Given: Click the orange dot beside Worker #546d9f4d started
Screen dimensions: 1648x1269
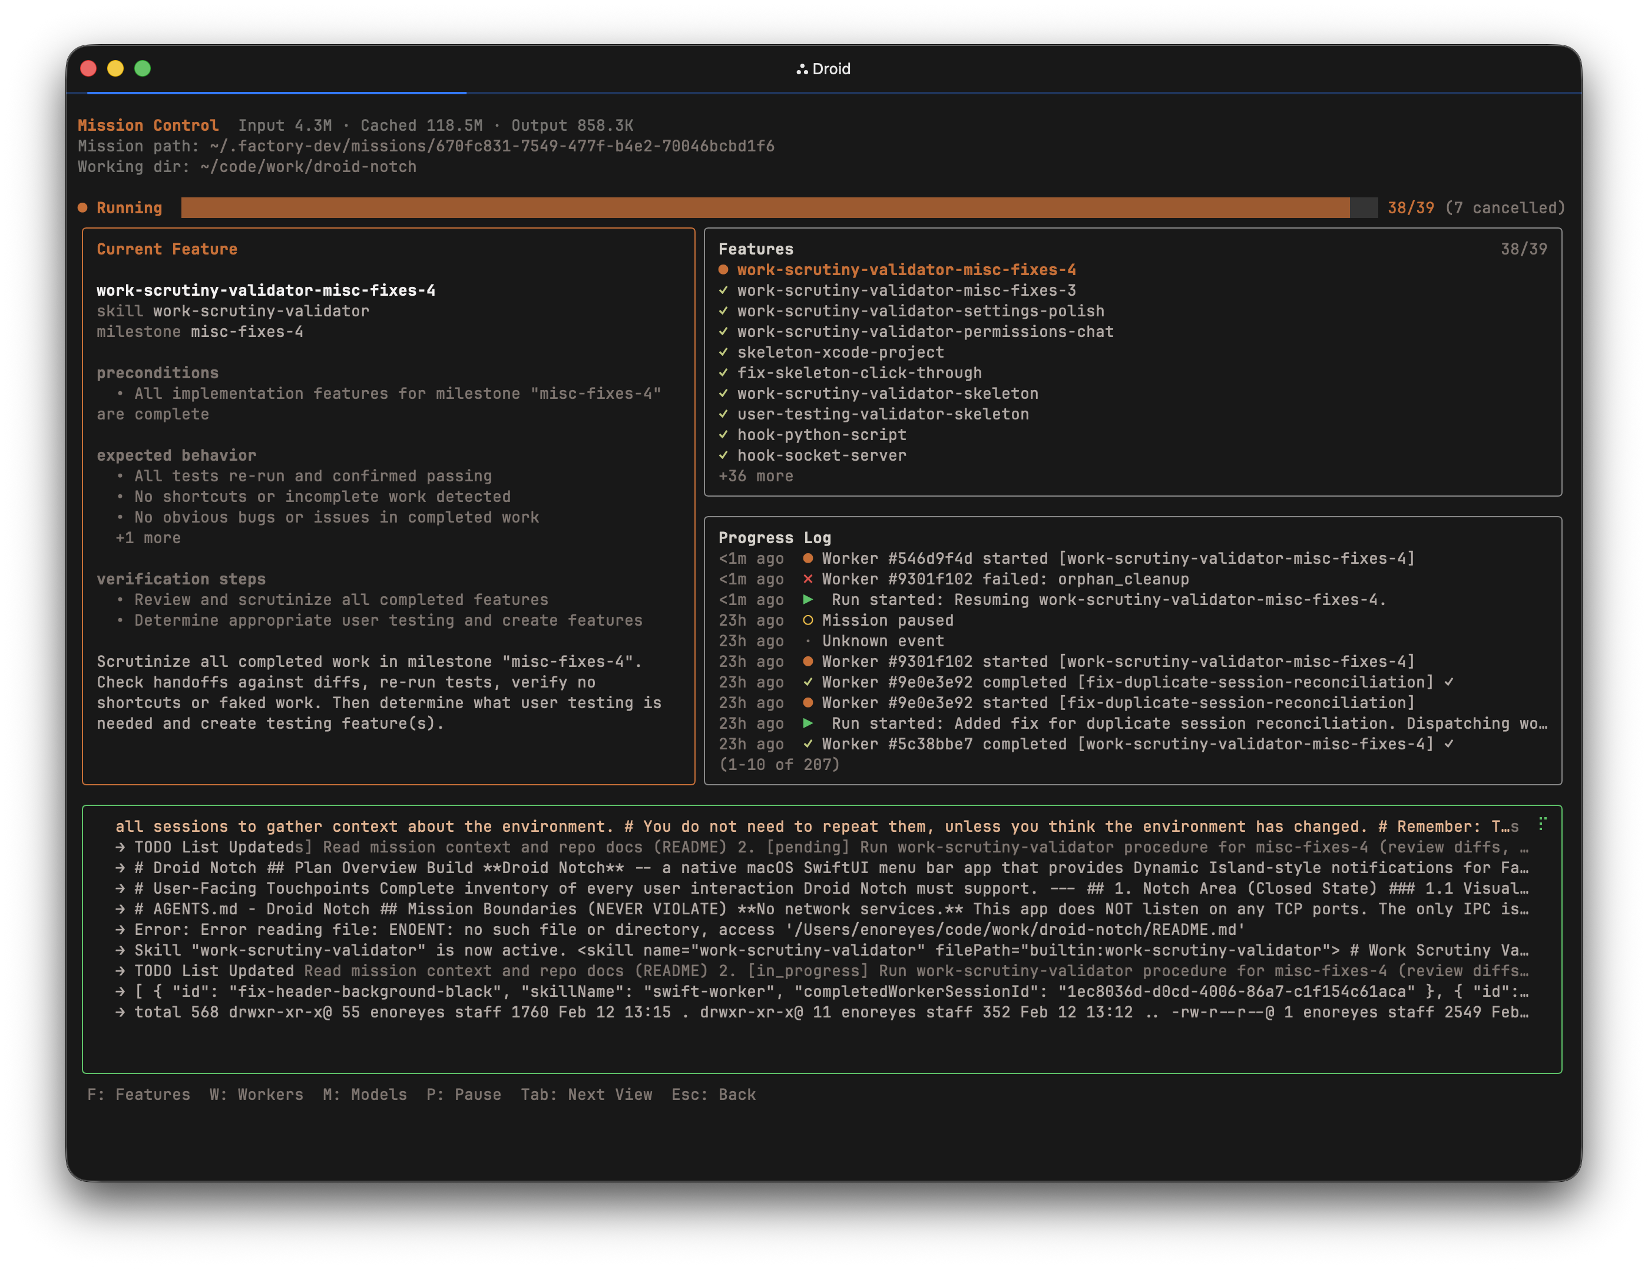Looking at the screenshot, I should 808,558.
